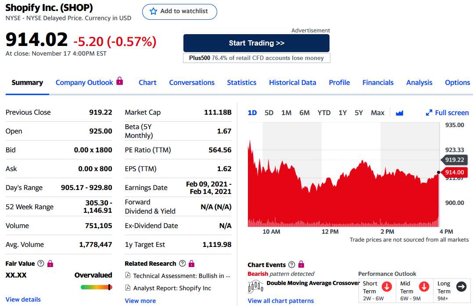This screenshot has height=306, width=473.
Task: Click the Beta value 1.67
Action: click(x=224, y=131)
